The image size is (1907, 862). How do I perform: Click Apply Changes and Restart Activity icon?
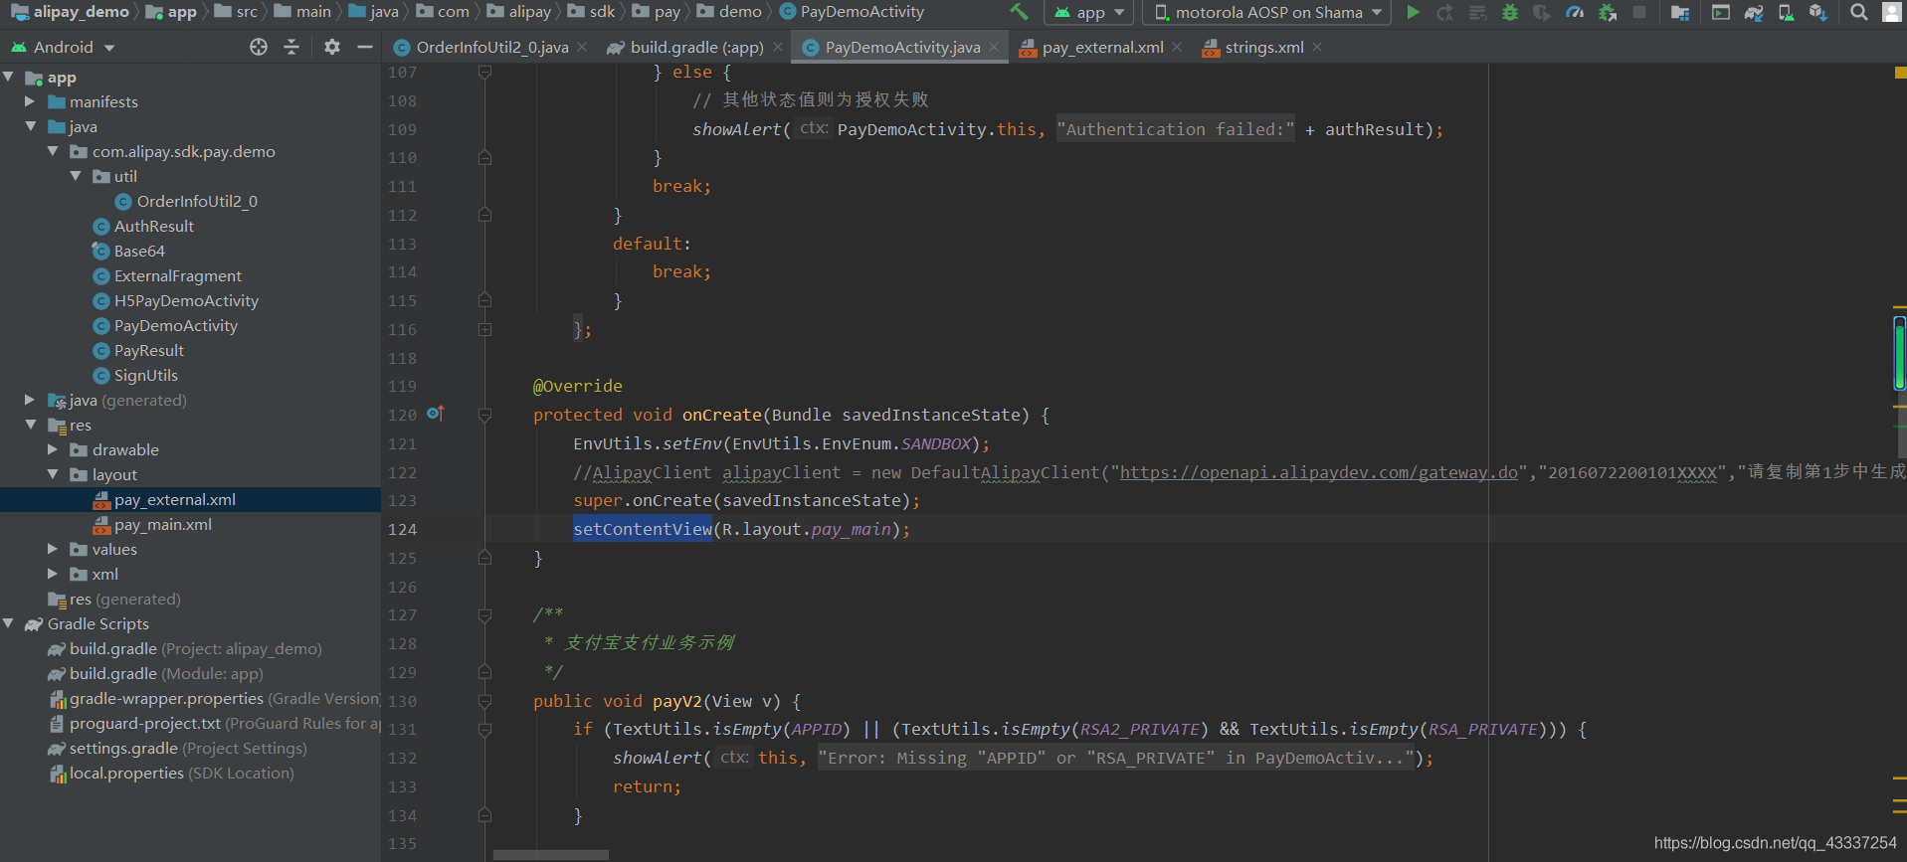click(1445, 12)
